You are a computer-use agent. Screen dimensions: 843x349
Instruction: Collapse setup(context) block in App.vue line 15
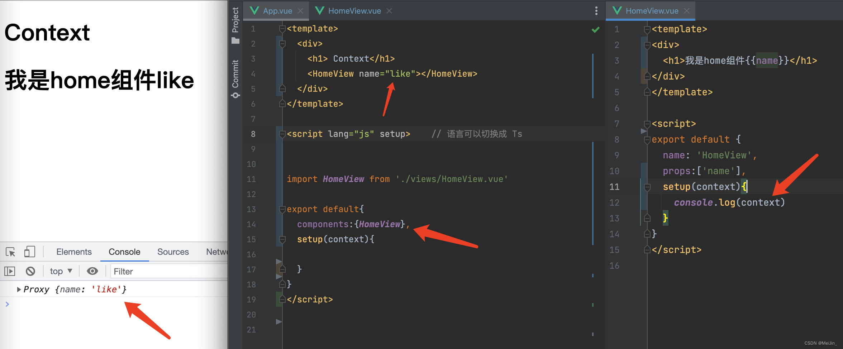tap(282, 239)
